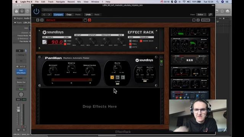Pick the MicroShift thumbnail from toolbox
The height and width of the screenshot is (137, 244).
(189, 59)
